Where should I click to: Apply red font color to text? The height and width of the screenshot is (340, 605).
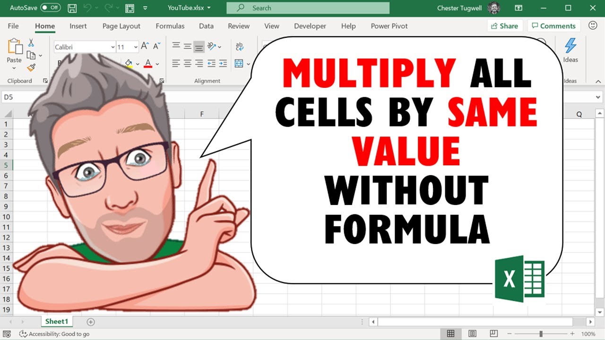[148, 63]
